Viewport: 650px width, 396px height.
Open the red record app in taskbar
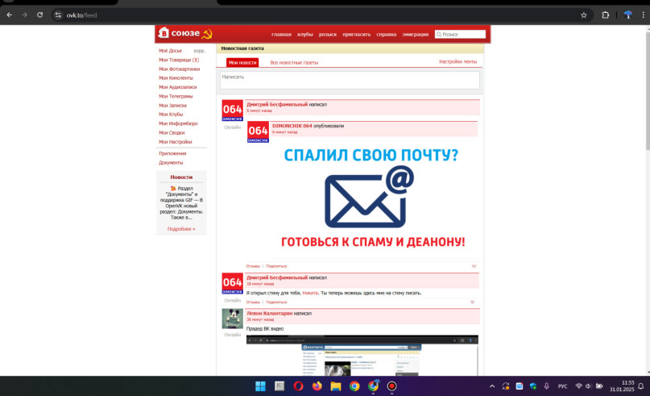tap(391, 386)
